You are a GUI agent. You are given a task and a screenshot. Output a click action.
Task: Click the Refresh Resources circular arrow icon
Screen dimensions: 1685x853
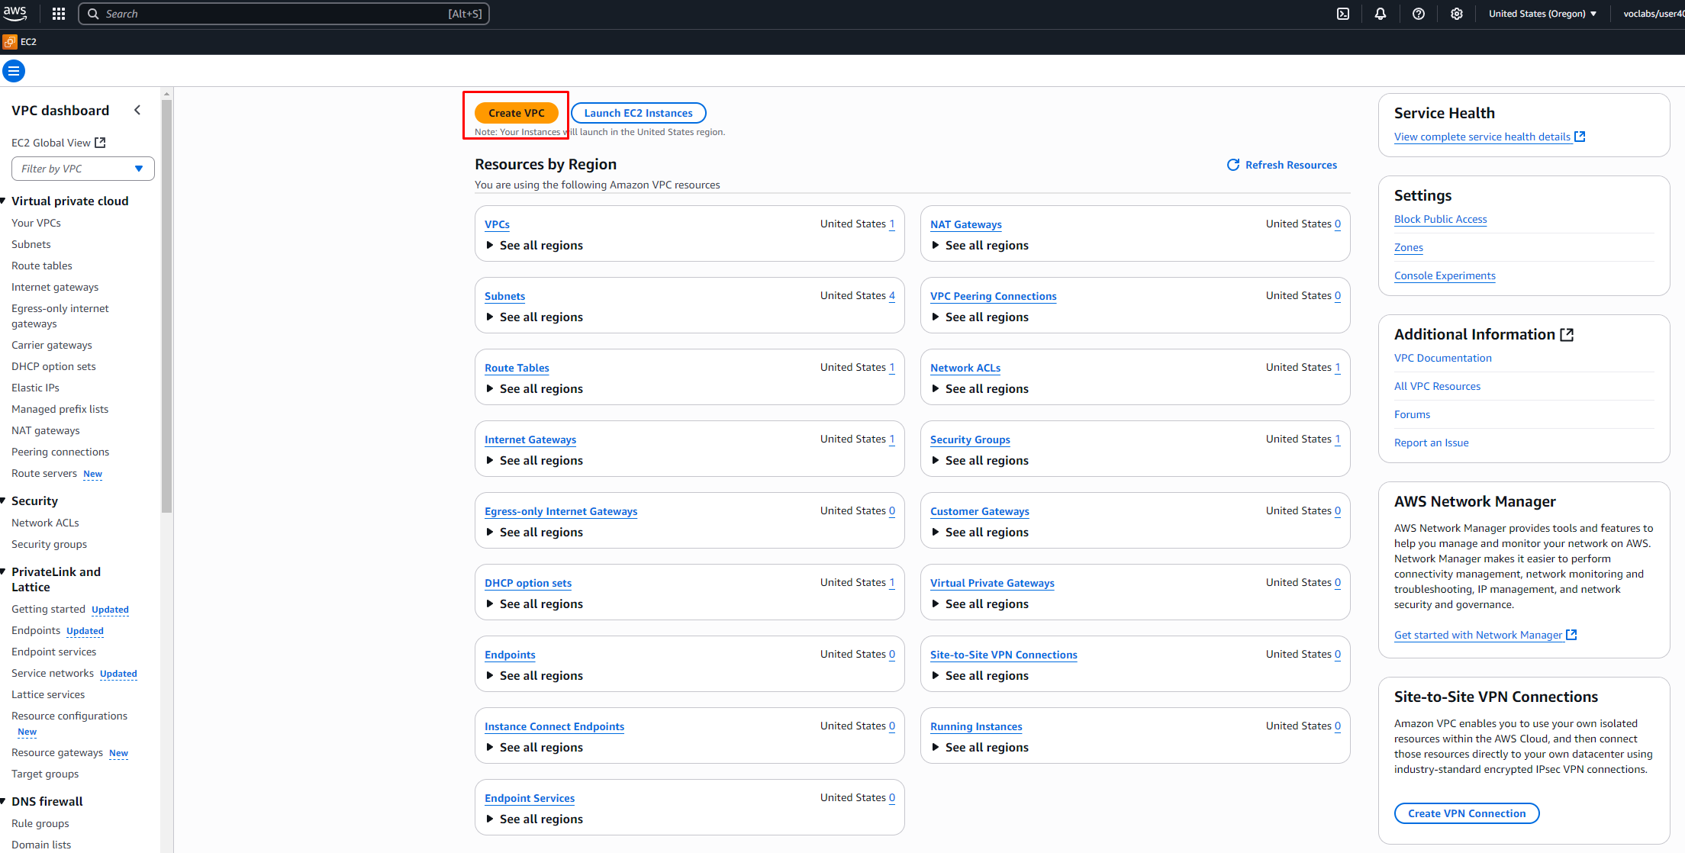point(1233,165)
